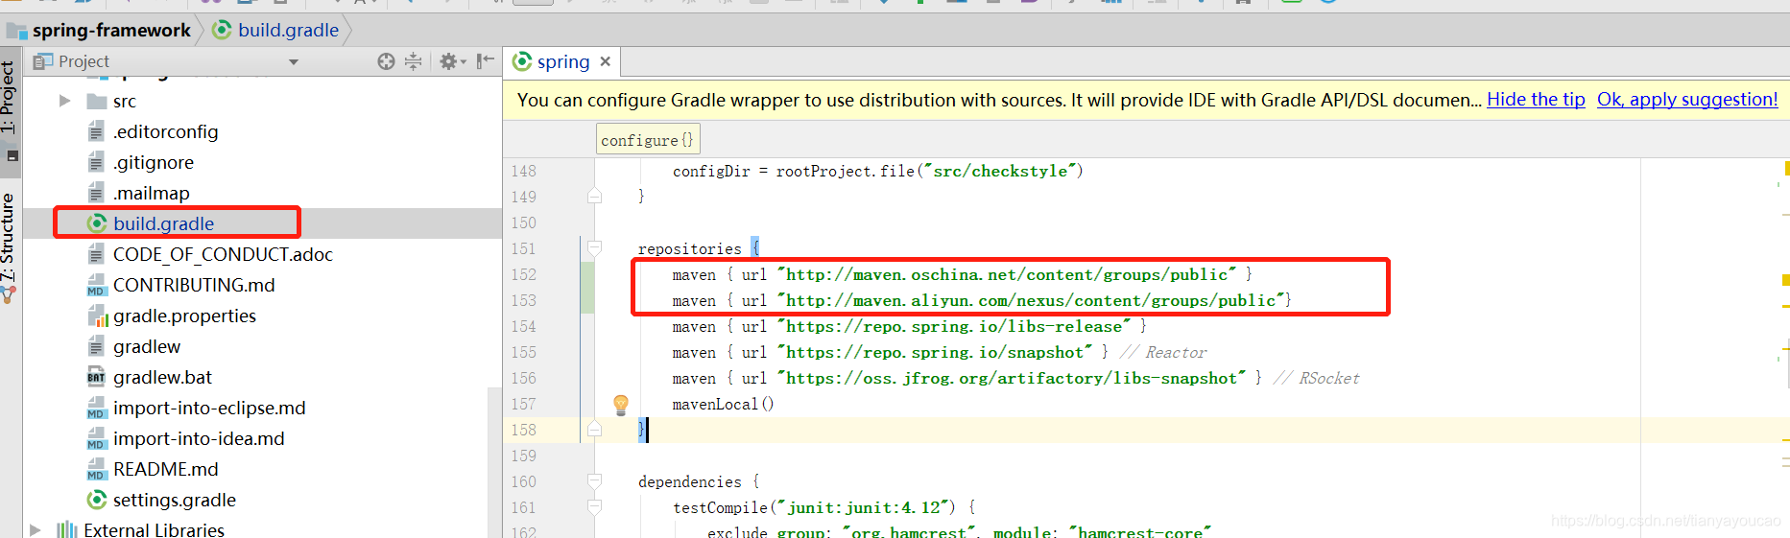Viewport: 1790px width, 538px height.
Task: Click the locate-in-tree crosshair icon
Action: tap(386, 61)
